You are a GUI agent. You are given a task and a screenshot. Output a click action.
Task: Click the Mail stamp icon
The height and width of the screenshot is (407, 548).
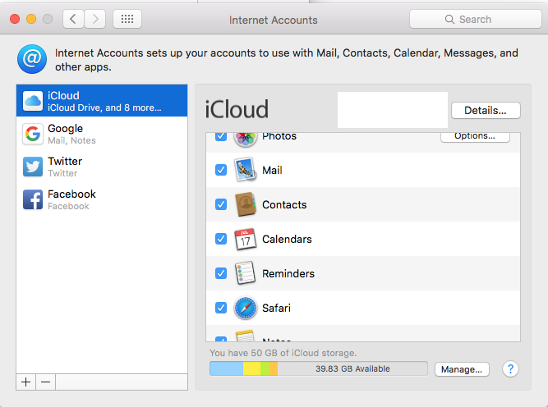click(246, 170)
